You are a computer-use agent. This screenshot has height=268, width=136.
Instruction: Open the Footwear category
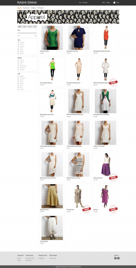click(33, 8)
